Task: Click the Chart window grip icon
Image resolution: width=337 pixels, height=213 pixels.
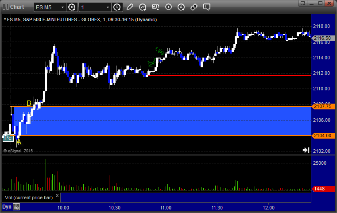Action: coord(6,7)
